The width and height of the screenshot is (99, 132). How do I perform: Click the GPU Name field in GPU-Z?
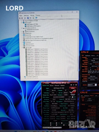[59, 88]
